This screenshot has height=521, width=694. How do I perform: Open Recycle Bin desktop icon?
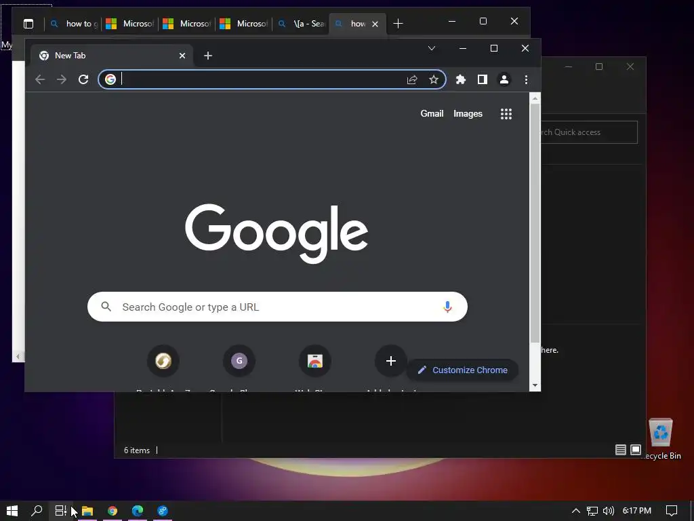[660, 439]
